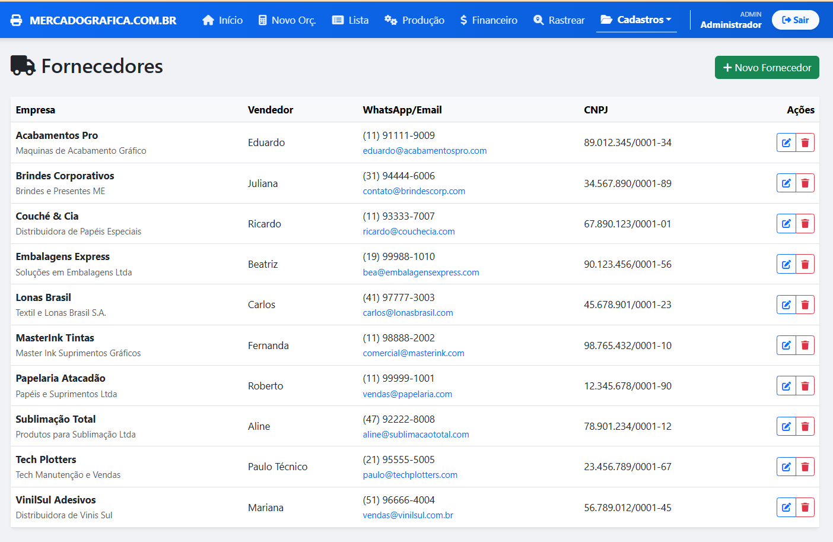
Task: Click edit icon for Acabamentos Pro
Action: pyautogui.click(x=786, y=142)
